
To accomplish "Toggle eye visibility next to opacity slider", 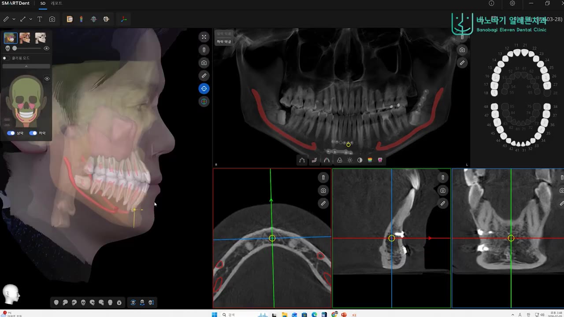I will pos(46,48).
